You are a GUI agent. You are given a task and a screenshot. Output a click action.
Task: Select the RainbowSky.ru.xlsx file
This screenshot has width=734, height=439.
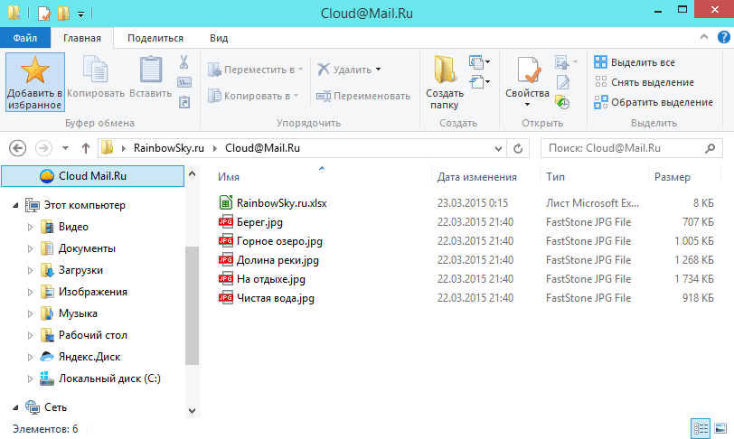click(281, 203)
